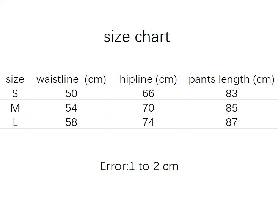This screenshot has height=200, width=278.
Task: Select pants length value 83
Action: [231, 93]
